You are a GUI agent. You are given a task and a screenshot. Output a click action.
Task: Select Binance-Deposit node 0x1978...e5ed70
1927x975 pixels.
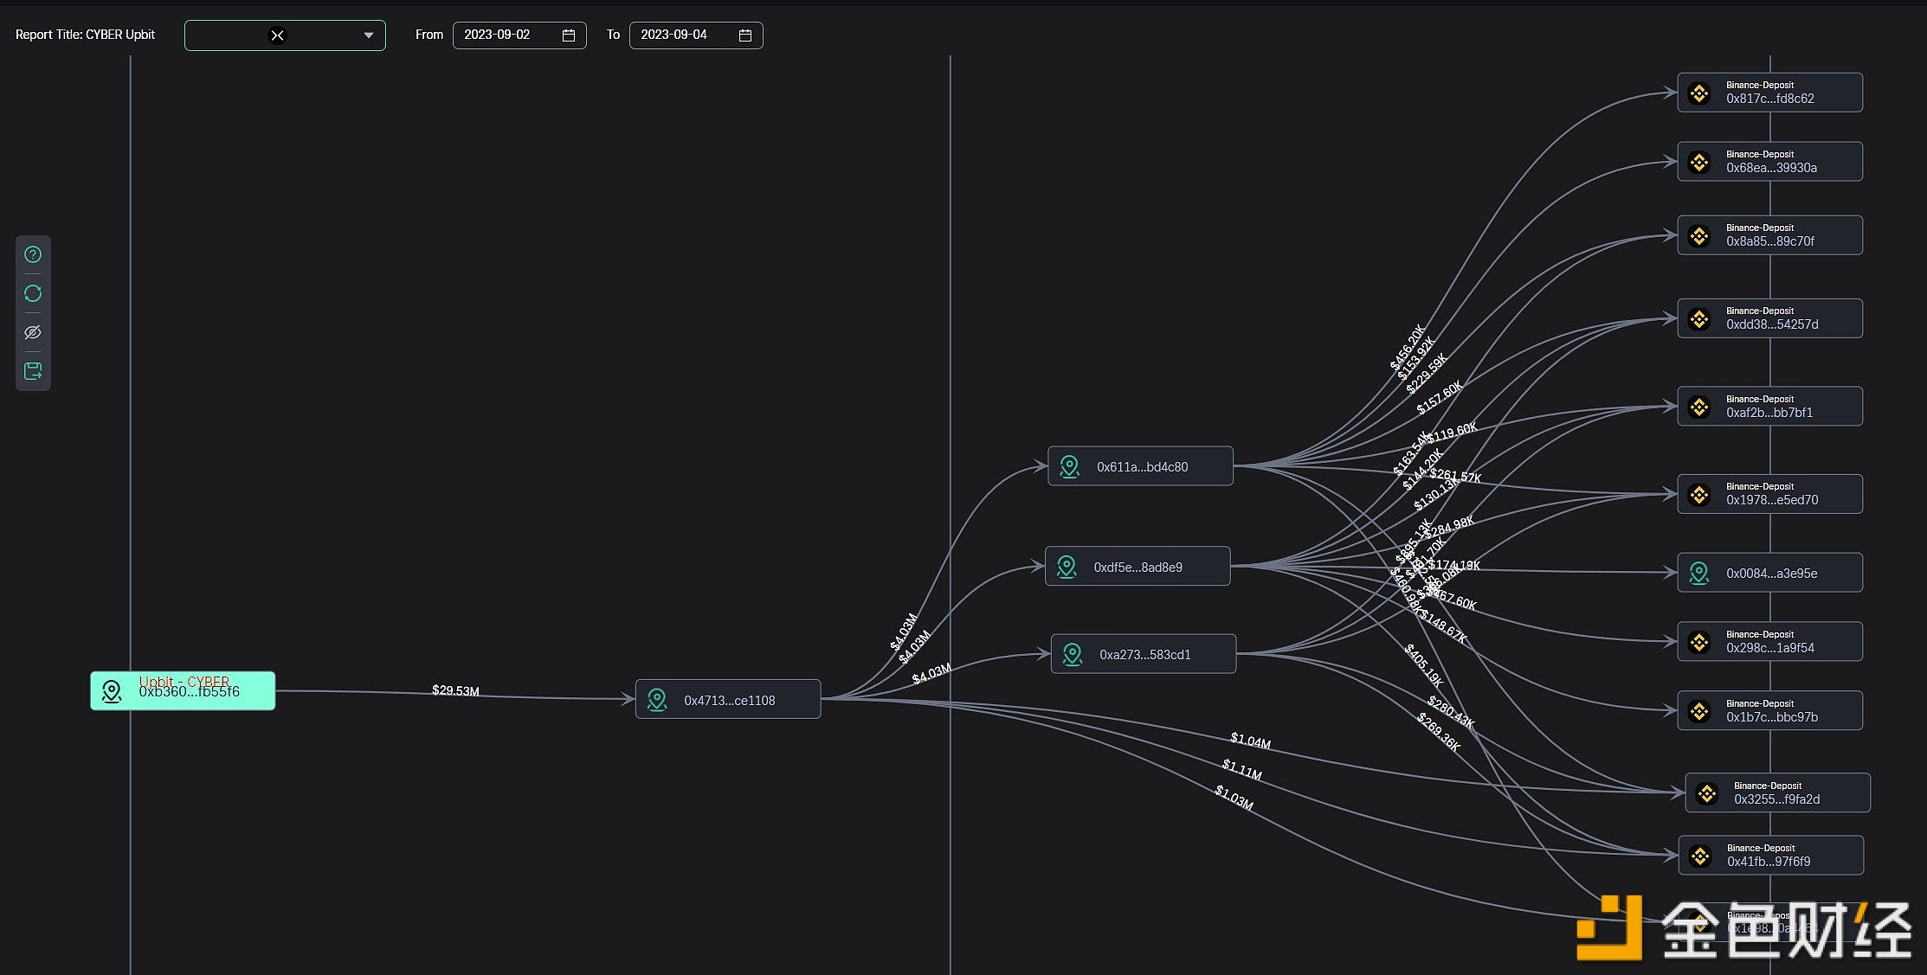pos(1770,494)
